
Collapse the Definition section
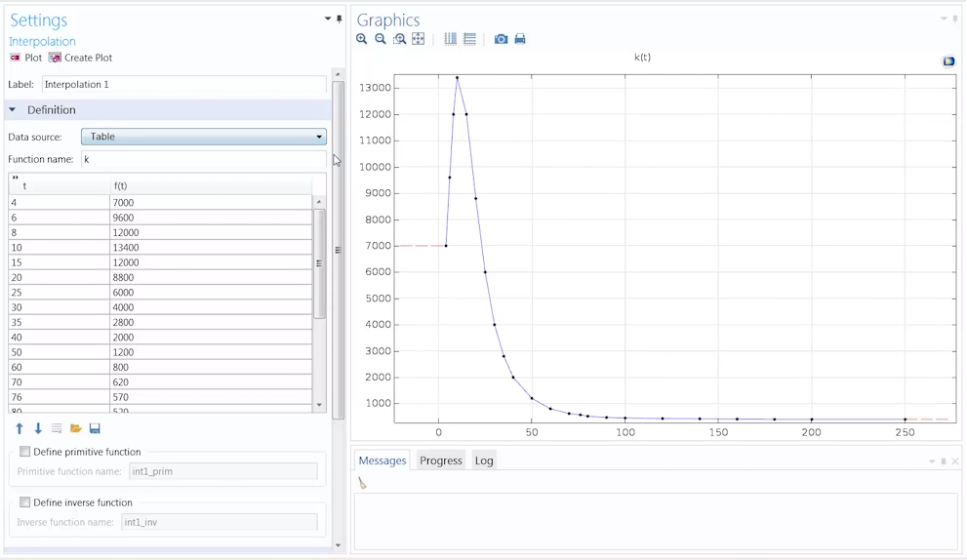[x=12, y=110]
